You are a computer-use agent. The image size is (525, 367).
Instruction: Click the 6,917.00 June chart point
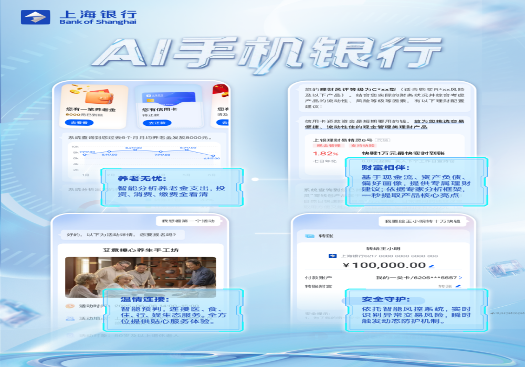click(213, 156)
